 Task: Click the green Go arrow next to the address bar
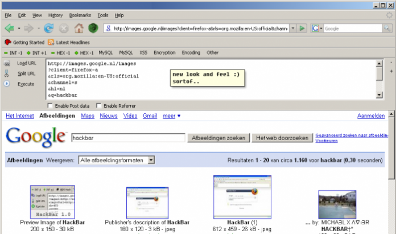(302, 28)
